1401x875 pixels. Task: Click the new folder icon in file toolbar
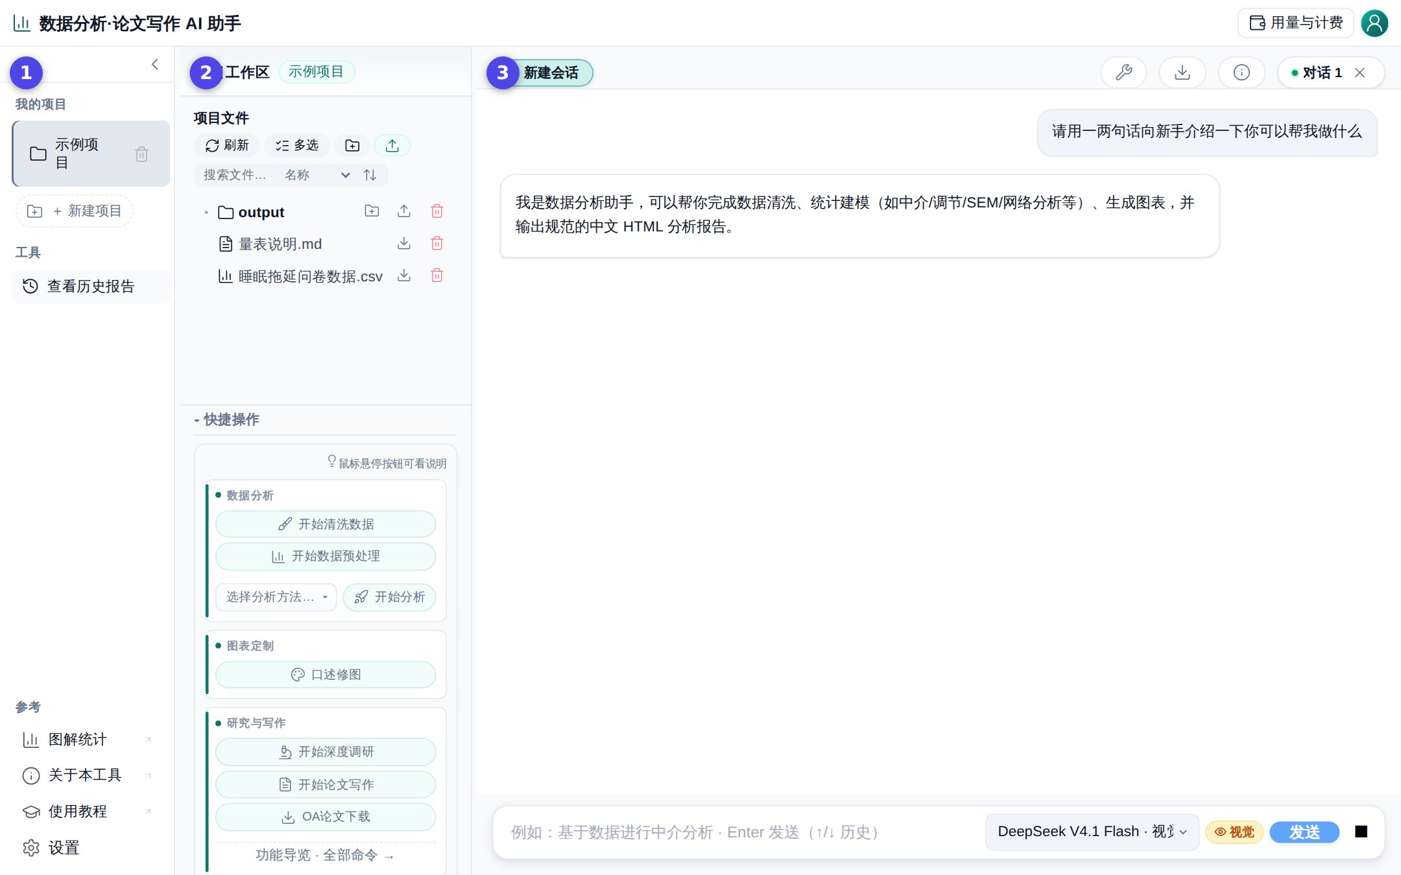[352, 145]
